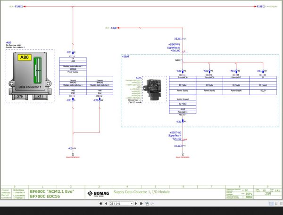The height and width of the screenshot is (215, 283).
Task: Click the Supply Data Collector 1, I/O Module title
Action: 141,192
